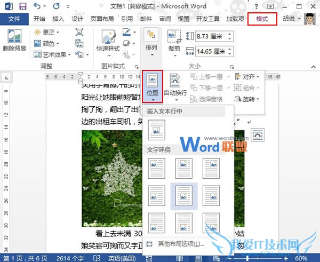Click the Layout Options icon beside the picture
Screen dimensions: 320x262
258,135
